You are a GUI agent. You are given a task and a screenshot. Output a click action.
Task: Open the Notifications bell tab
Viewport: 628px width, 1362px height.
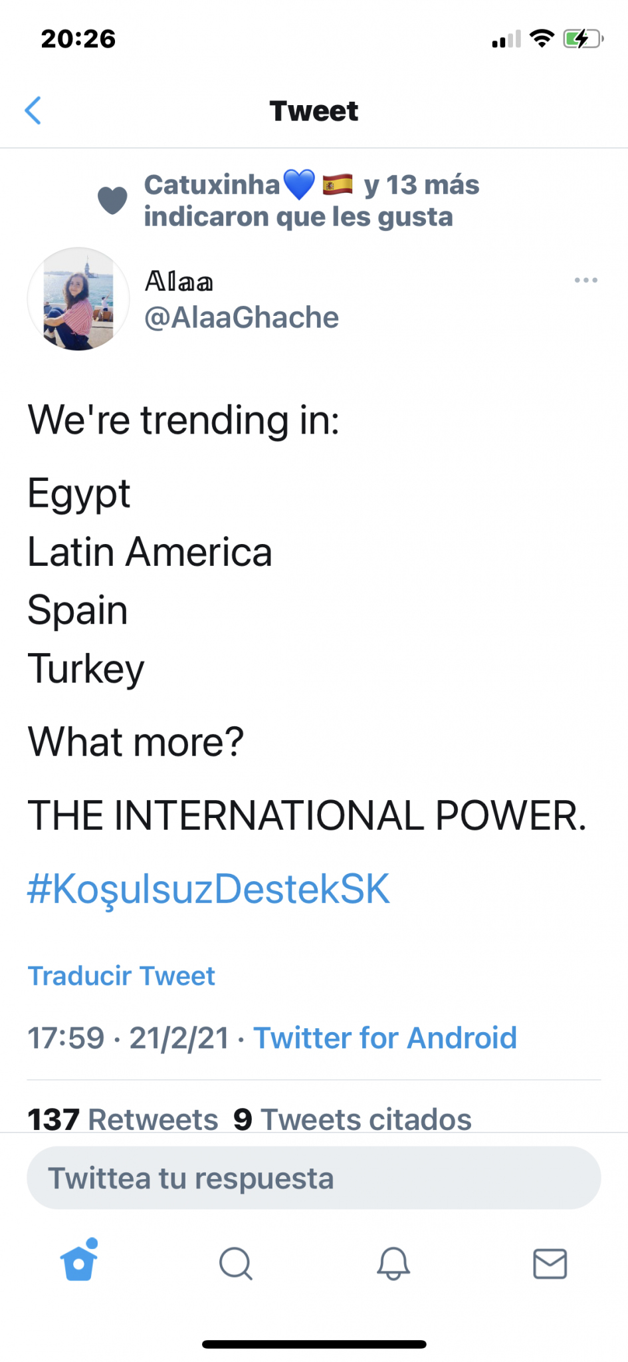click(x=393, y=1263)
